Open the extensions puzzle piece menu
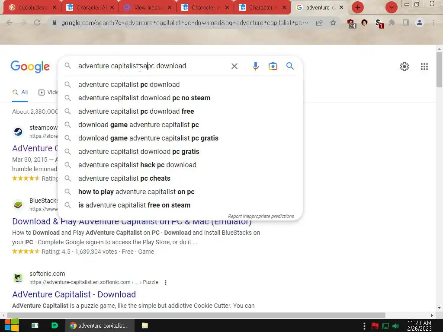Image resolution: width=443 pixels, height=332 pixels. coord(392,22)
